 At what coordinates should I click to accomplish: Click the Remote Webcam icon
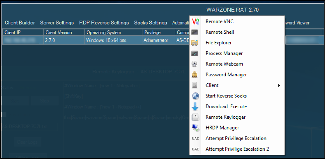click(195, 64)
